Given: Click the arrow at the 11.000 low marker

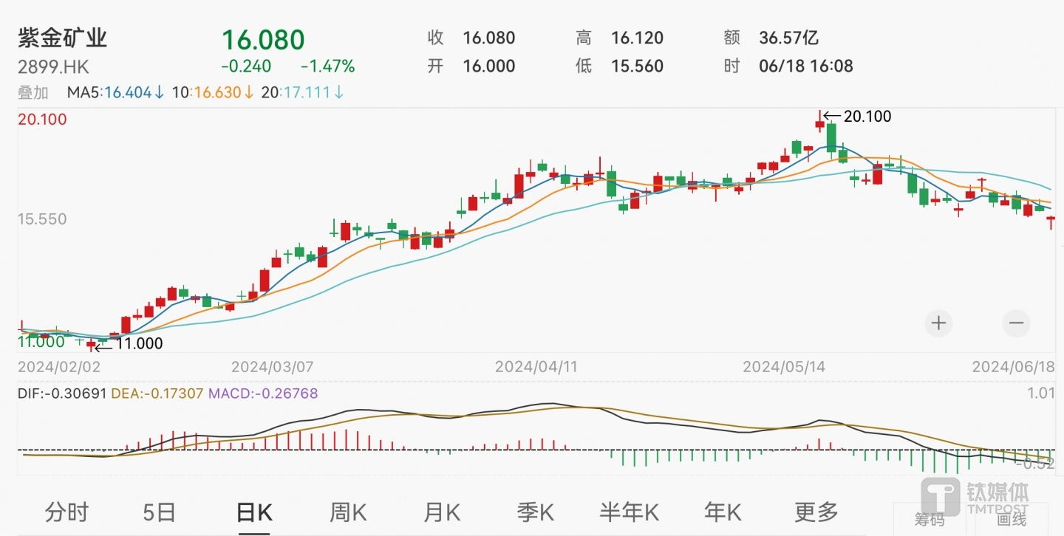Looking at the screenshot, I should [x=103, y=344].
